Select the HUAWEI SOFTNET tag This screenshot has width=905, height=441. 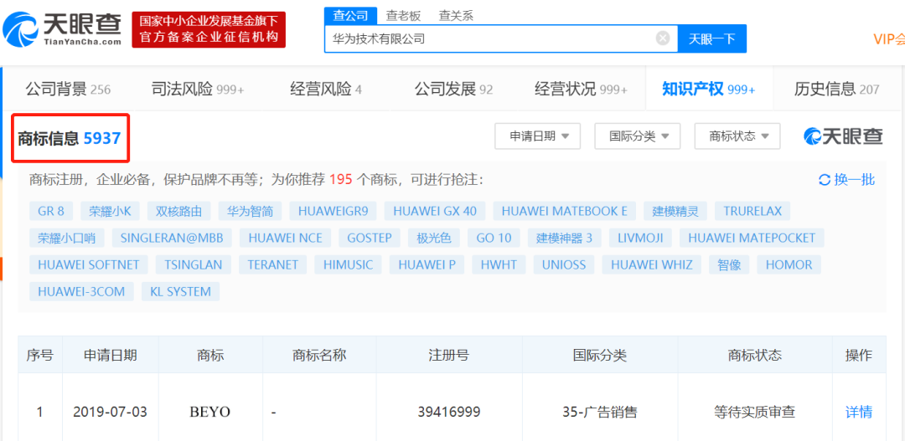click(x=88, y=264)
